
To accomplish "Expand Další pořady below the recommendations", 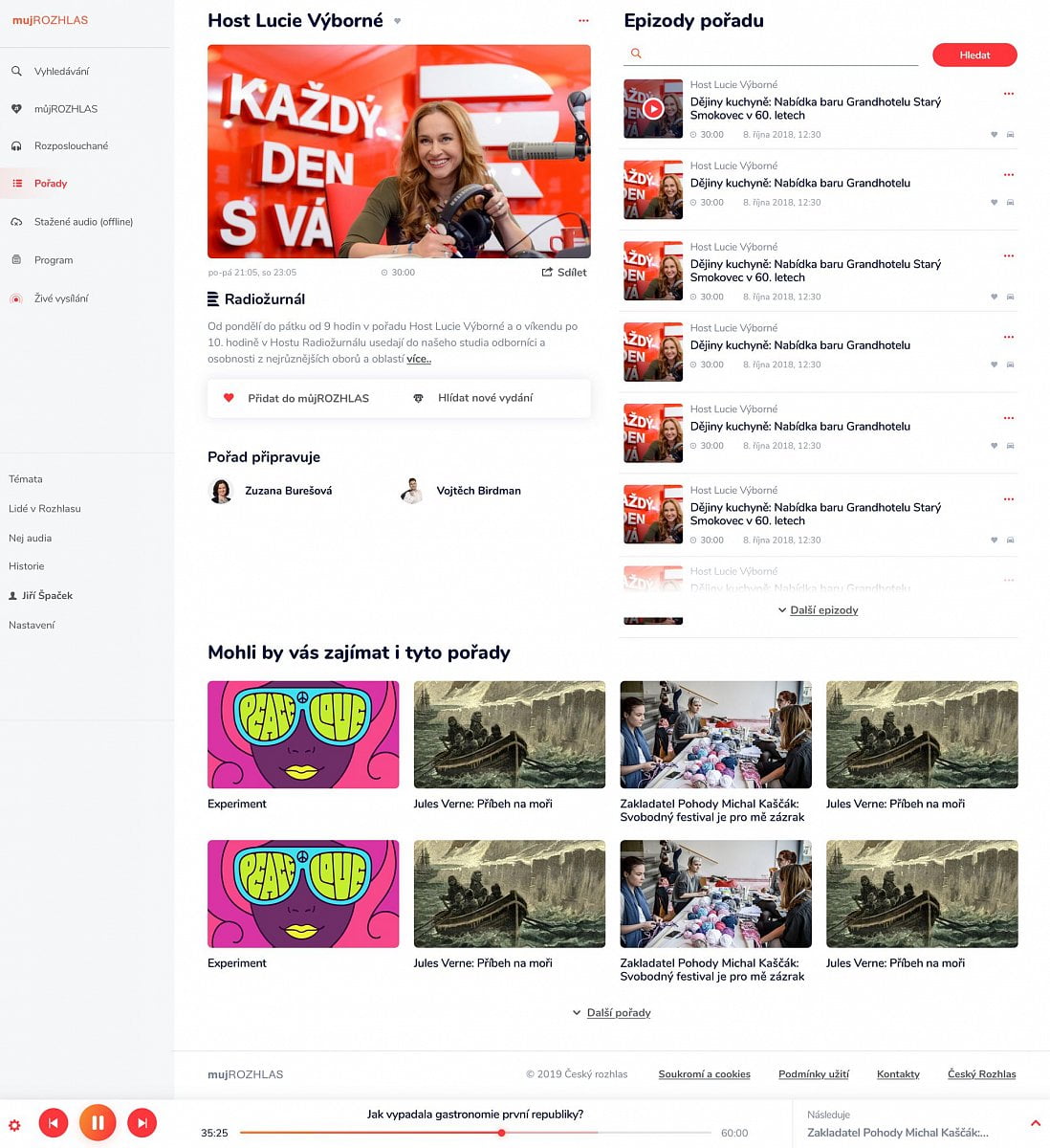I will click(611, 1012).
